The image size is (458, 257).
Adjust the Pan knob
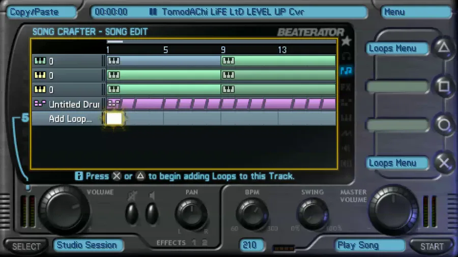click(x=192, y=214)
